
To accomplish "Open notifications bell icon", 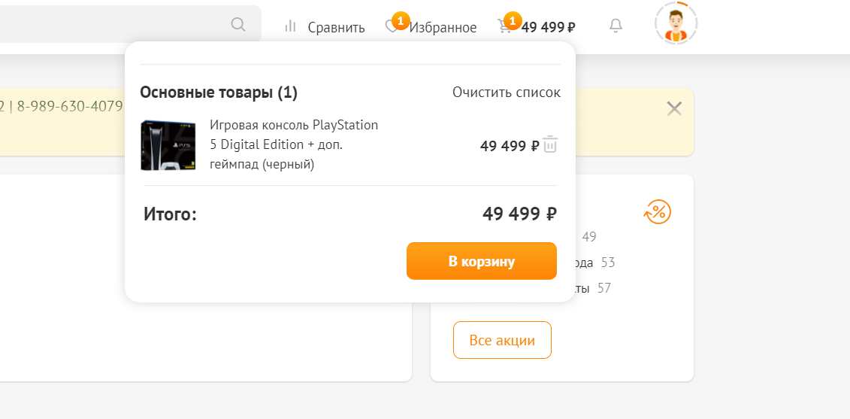I will coord(616,26).
